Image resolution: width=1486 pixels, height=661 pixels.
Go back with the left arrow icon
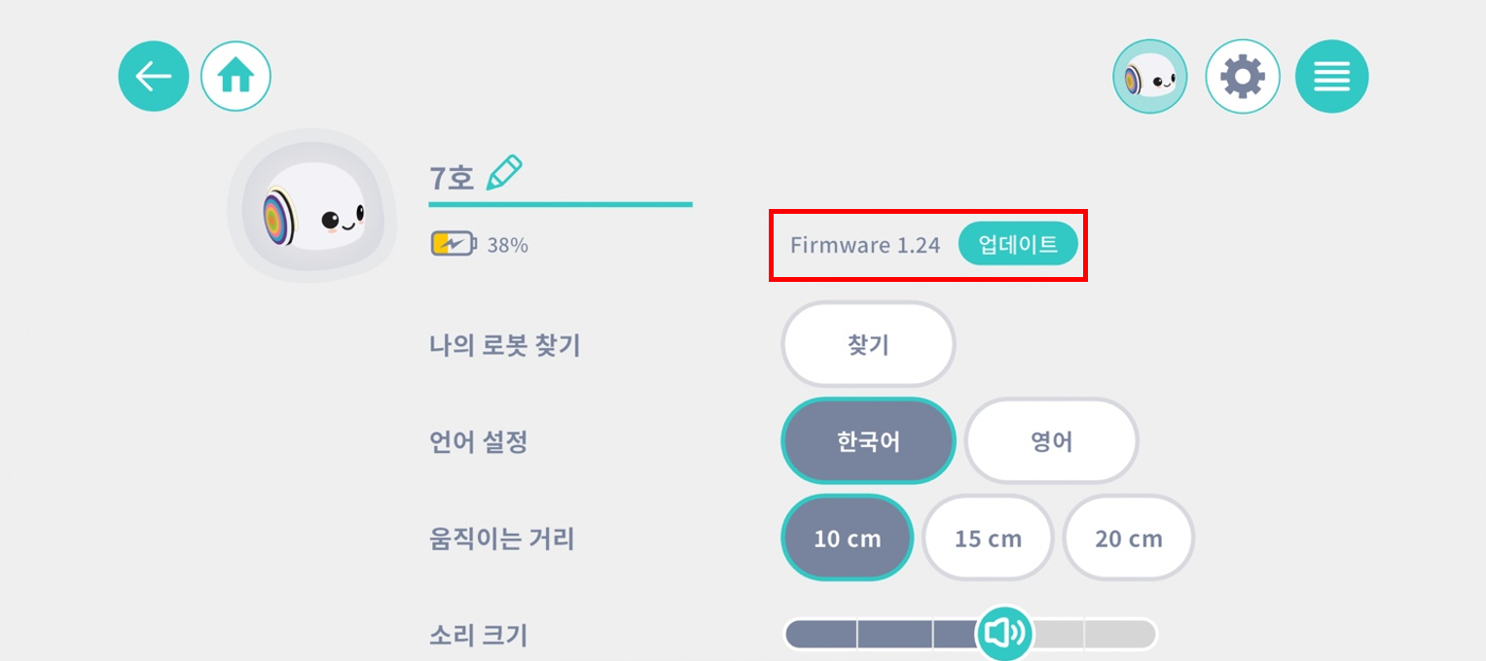pyautogui.click(x=153, y=76)
